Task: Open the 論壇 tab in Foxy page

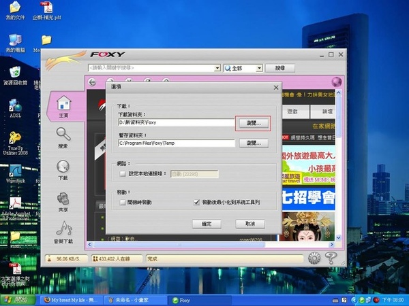Action: coord(324,112)
